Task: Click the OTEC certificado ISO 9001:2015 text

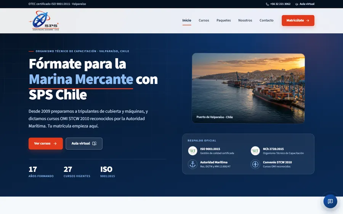Action: pyautogui.click(x=57, y=4)
